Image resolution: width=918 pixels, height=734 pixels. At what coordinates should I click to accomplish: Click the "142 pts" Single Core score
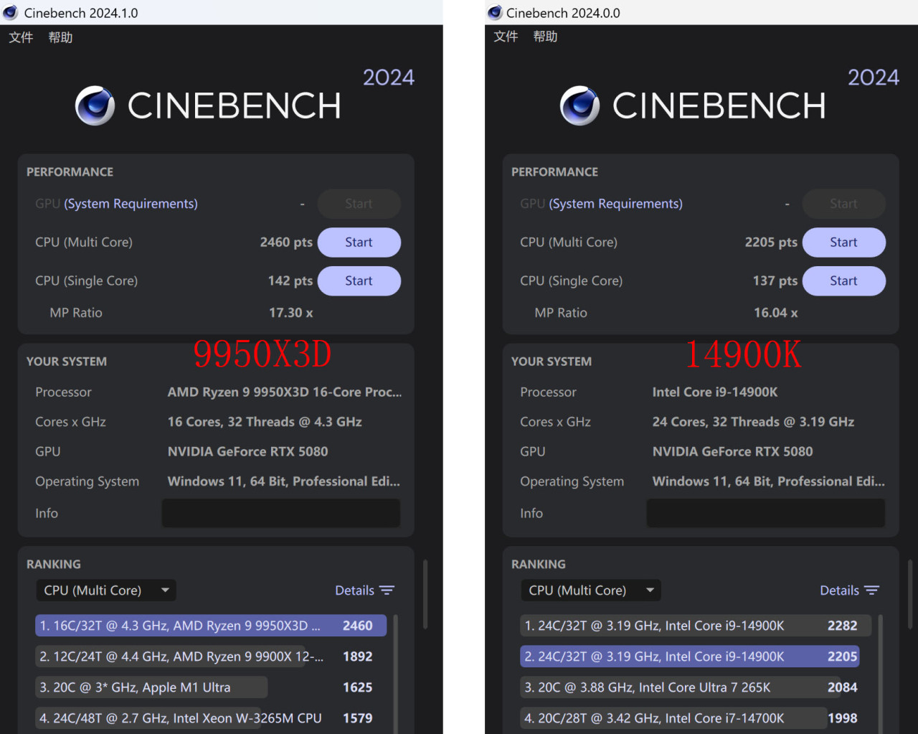(290, 281)
